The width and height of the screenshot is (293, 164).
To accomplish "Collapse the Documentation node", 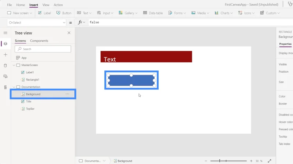I will [14, 87].
